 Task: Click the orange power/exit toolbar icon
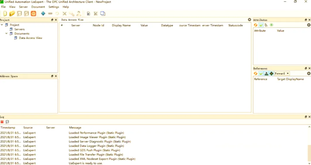tap(33, 14)
